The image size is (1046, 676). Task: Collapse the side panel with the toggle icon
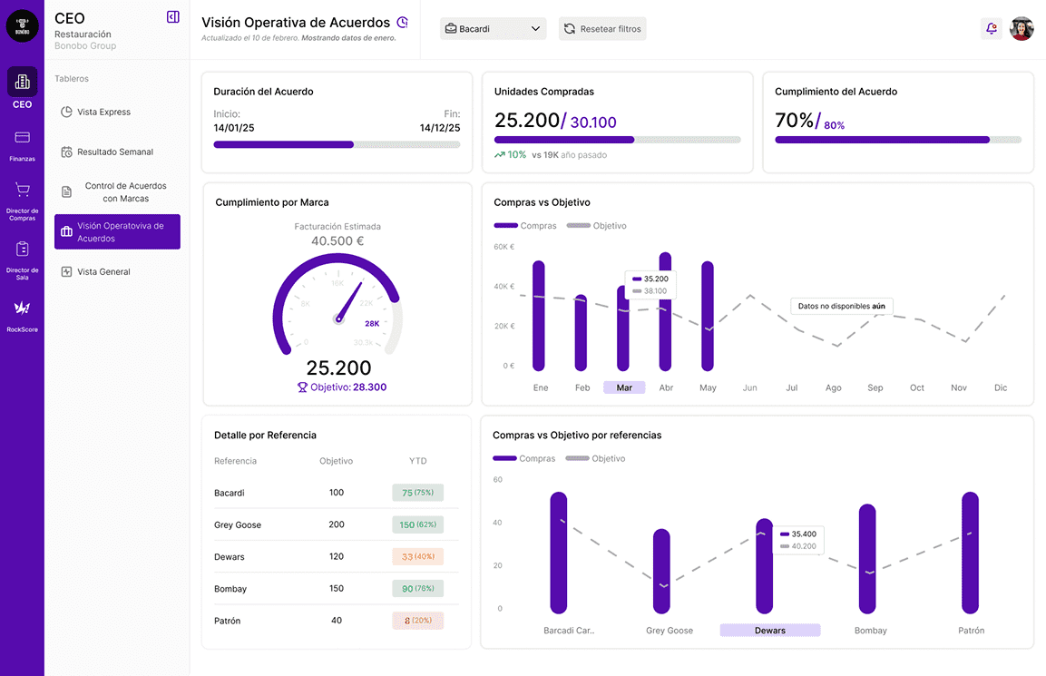pos(173,17)
